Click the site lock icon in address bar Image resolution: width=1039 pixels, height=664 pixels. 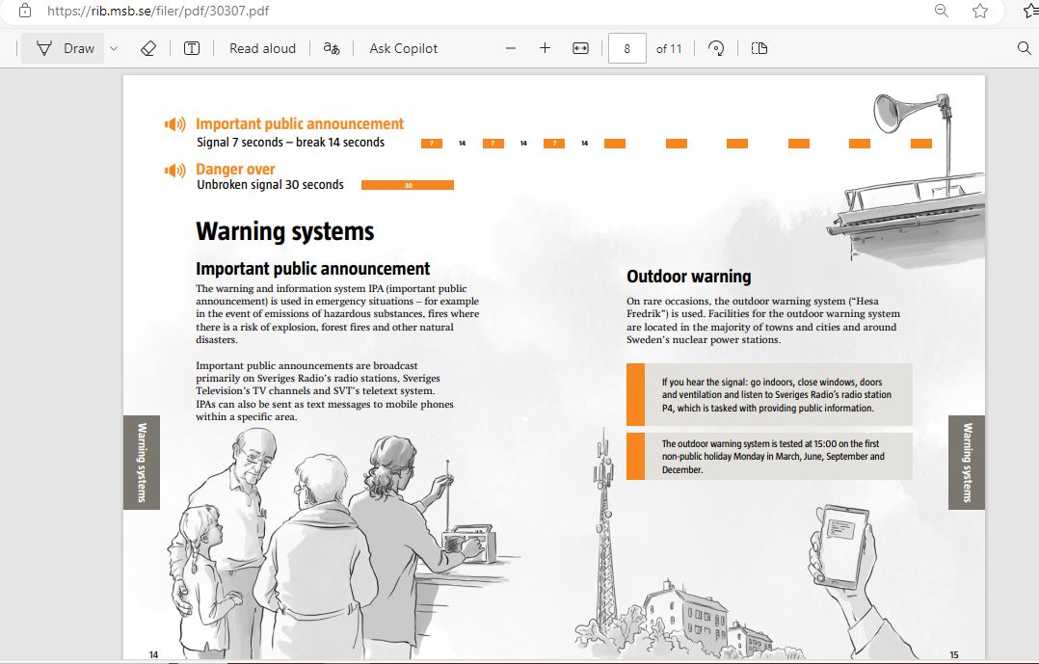24,11
